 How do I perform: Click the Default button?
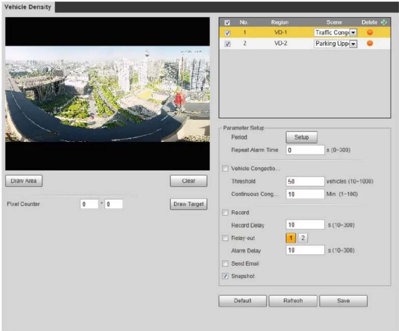tap(242, 301)
